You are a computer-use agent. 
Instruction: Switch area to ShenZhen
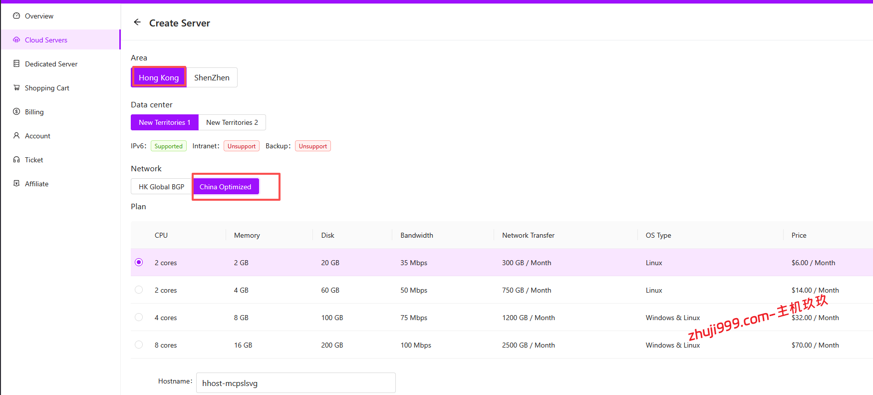(x=212, y=77)
